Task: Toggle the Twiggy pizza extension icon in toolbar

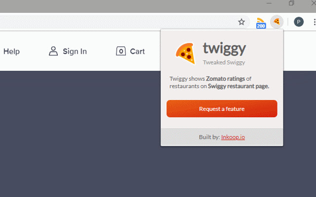Action: click(x=276, y=22)
